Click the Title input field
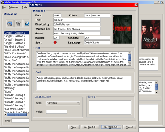This screenshot has width=165, height=132. tap(77, 20)
